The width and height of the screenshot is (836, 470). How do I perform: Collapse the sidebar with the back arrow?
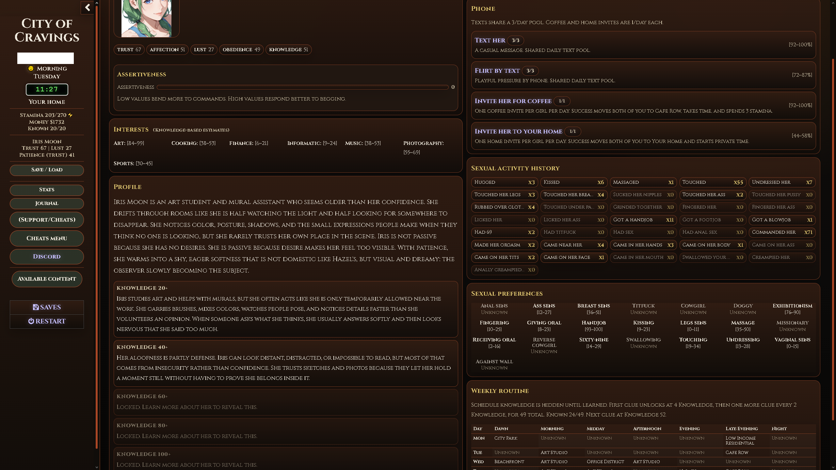88,8
